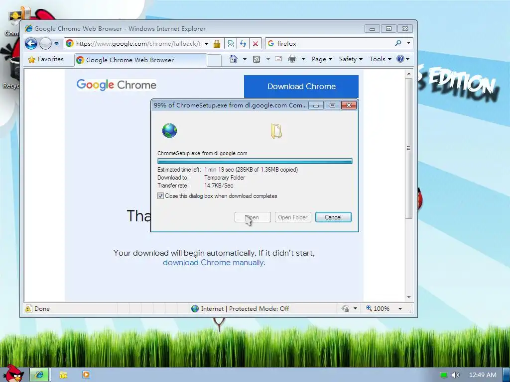Image resolution: width=510 pixels, height=382 pixels.
Task: Click the Temporary Folder destination text
Action: 225,178
